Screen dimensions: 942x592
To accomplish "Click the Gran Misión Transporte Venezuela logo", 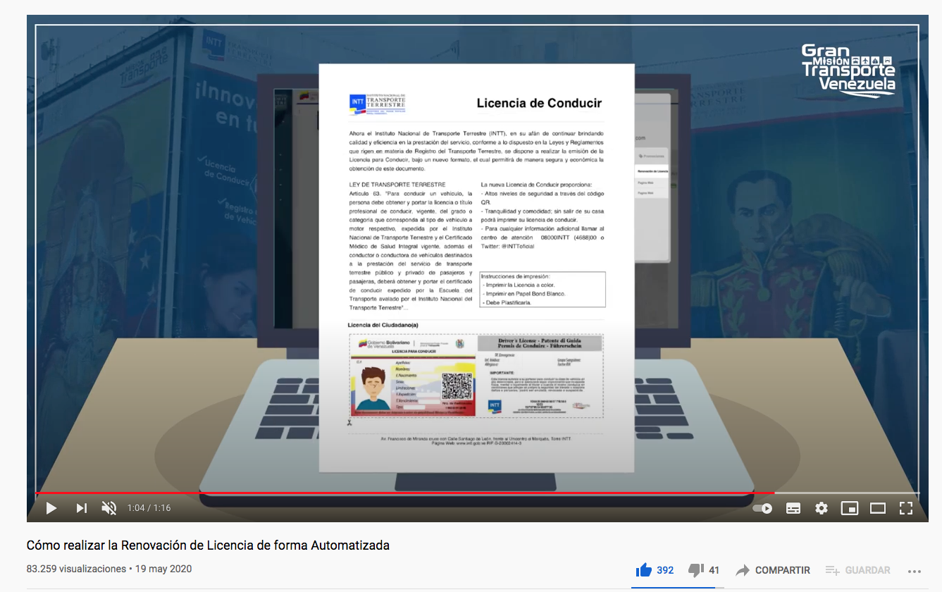I will click(848, 69).
